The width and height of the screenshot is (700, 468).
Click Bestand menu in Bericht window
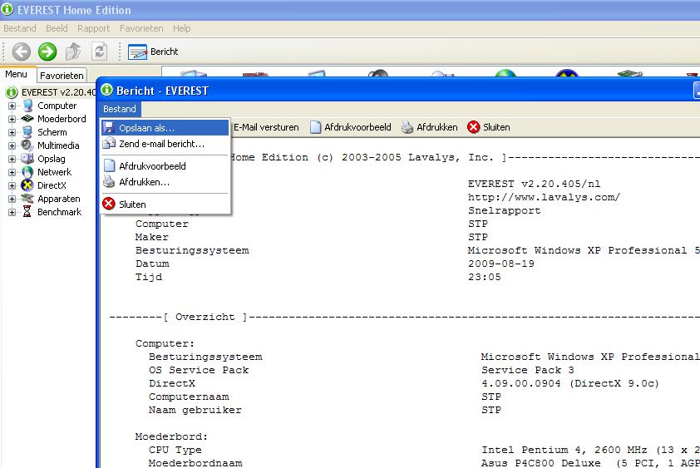coord(120,109)
